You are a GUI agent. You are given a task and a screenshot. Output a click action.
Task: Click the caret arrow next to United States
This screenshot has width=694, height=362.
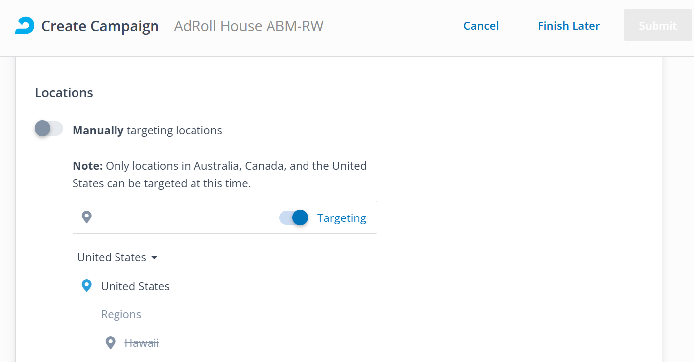pos(154,258)
